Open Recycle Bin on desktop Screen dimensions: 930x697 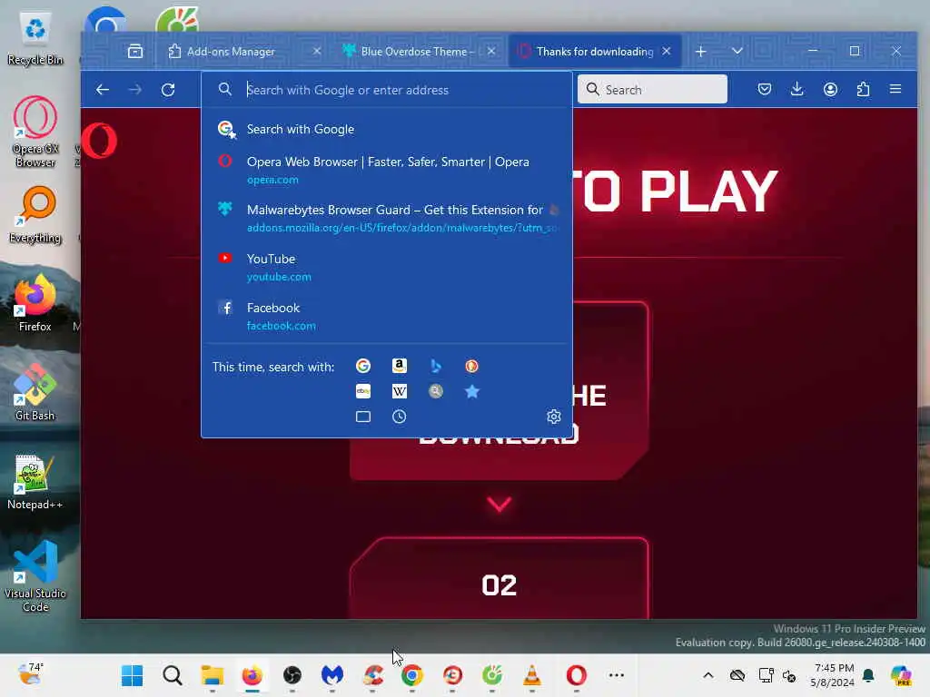pos(35,38)
